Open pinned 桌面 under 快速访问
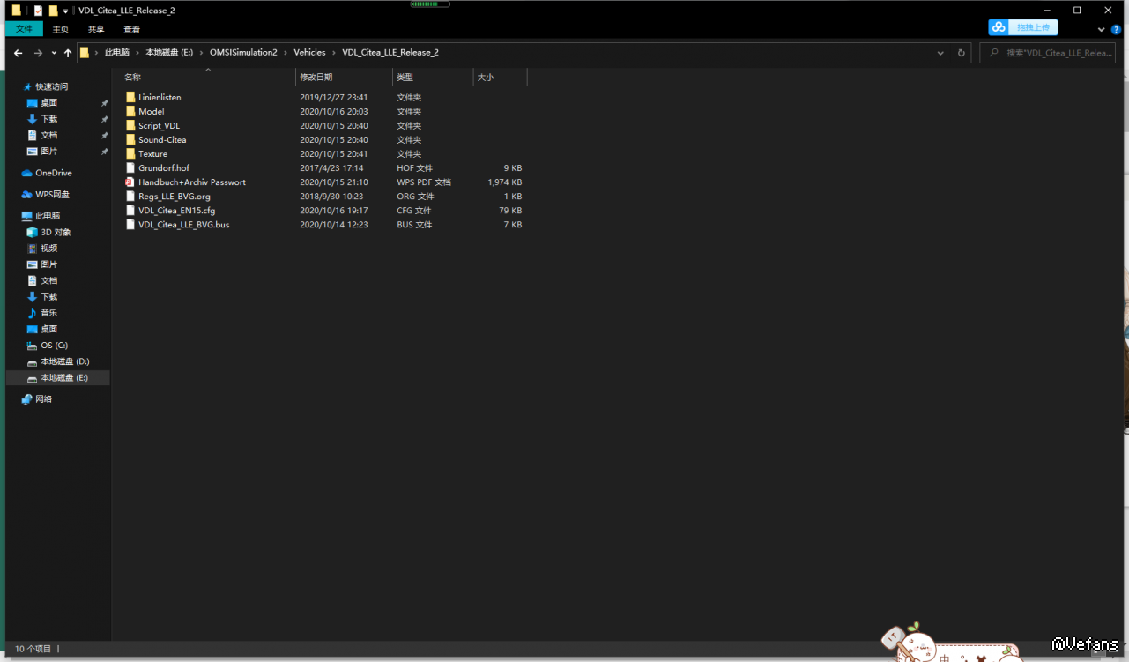1129x662 pixels. click(x=48, y=103)
